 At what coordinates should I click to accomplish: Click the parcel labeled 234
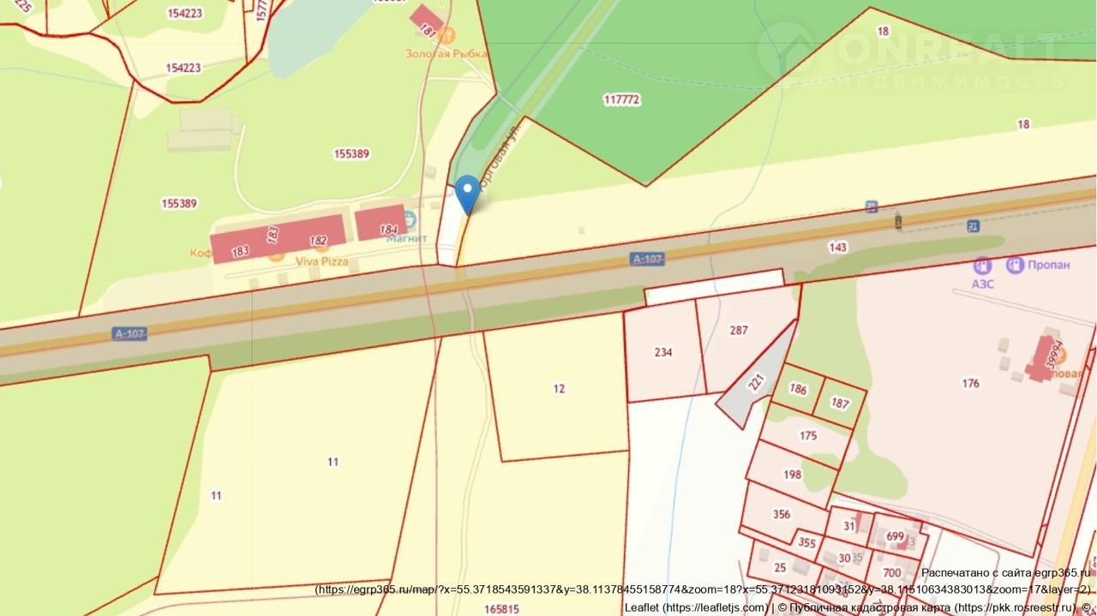662,352
